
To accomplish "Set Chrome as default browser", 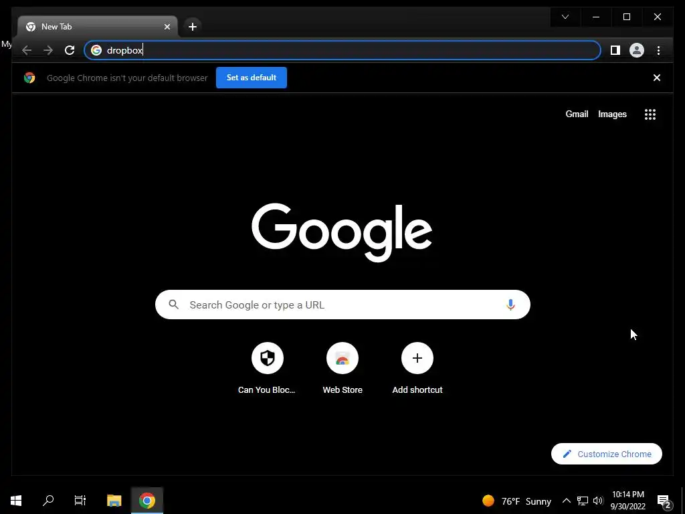I will pos(252,78).
